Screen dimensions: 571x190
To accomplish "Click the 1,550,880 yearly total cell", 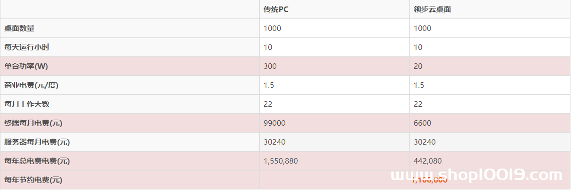I will pyautogui.click(x=281, y=161).
